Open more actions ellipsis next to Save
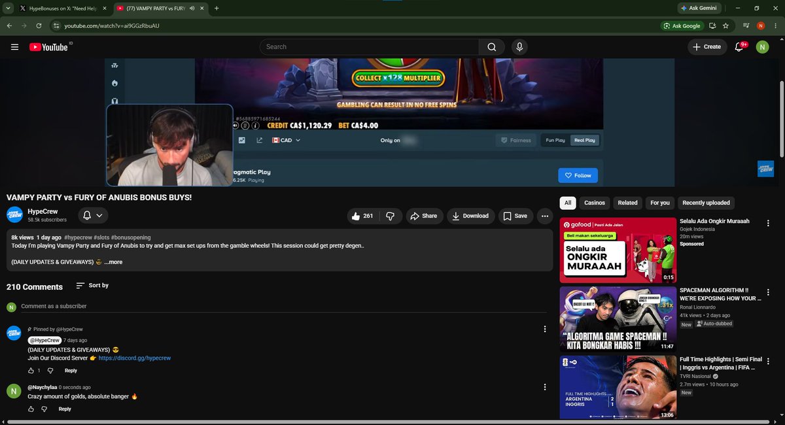This screenshot has height=425, width=785. [544, 216]
